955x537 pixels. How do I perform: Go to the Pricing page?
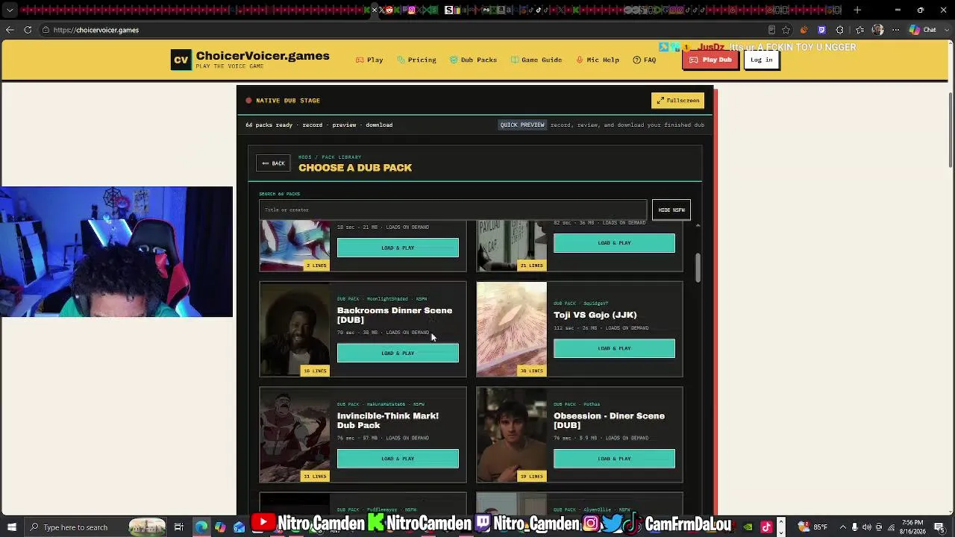coord(416,60)
